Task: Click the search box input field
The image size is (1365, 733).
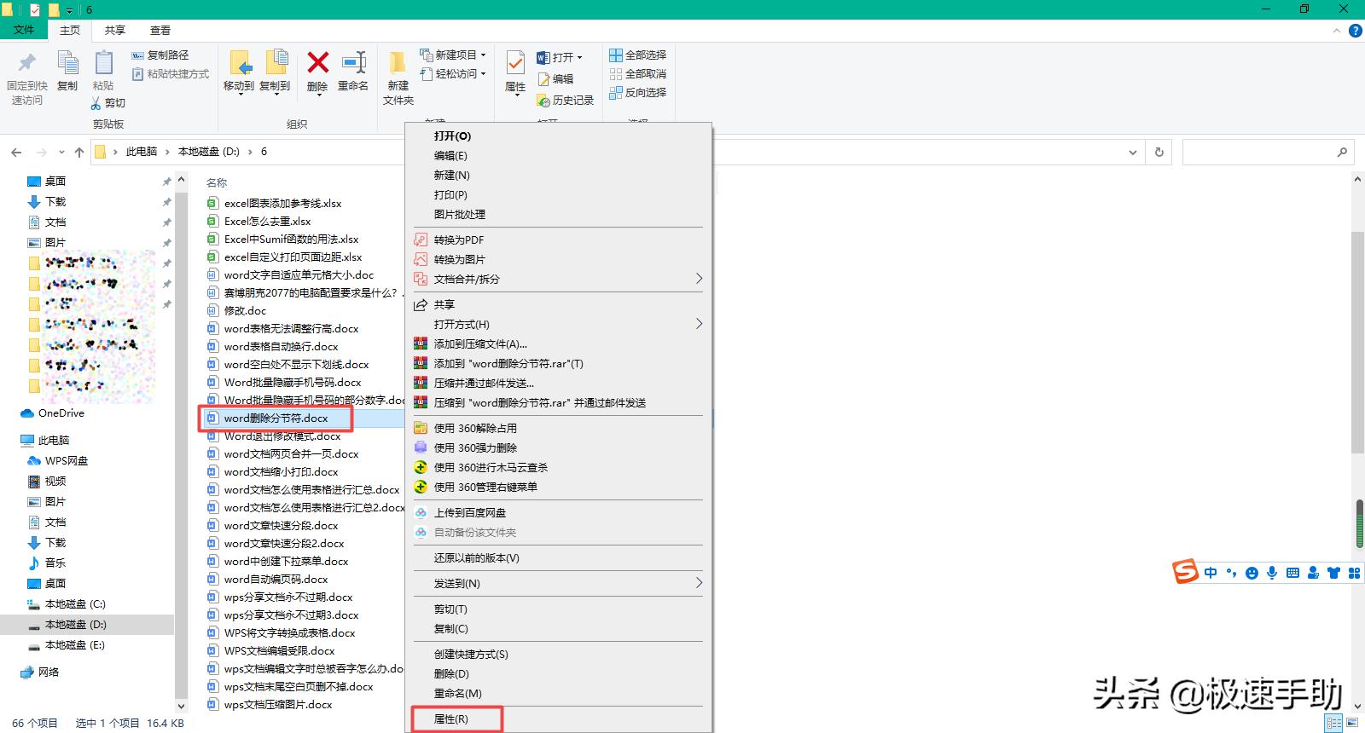Action: 1269,153
